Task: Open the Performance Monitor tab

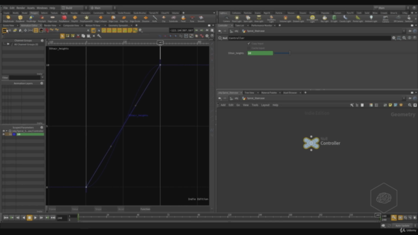Action: [x=261, y=25]
